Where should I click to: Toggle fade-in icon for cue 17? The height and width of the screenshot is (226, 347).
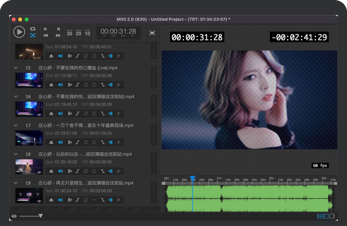77,142
